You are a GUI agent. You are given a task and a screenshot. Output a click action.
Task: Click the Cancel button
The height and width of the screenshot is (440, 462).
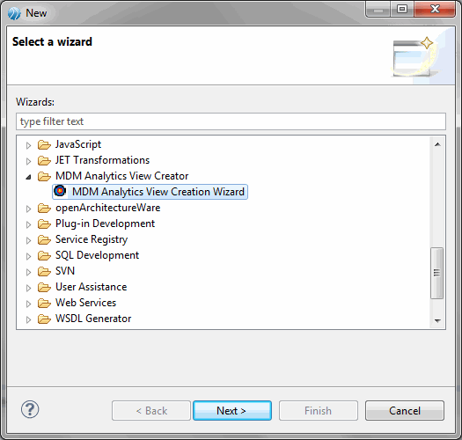[405, 410]
